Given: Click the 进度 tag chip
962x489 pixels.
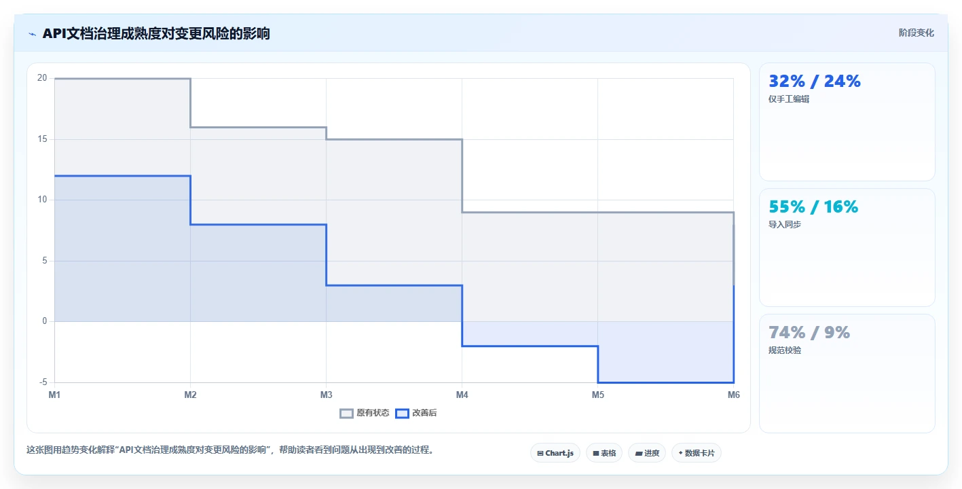Looking at the screenshot, I should [x=647, y=453].
